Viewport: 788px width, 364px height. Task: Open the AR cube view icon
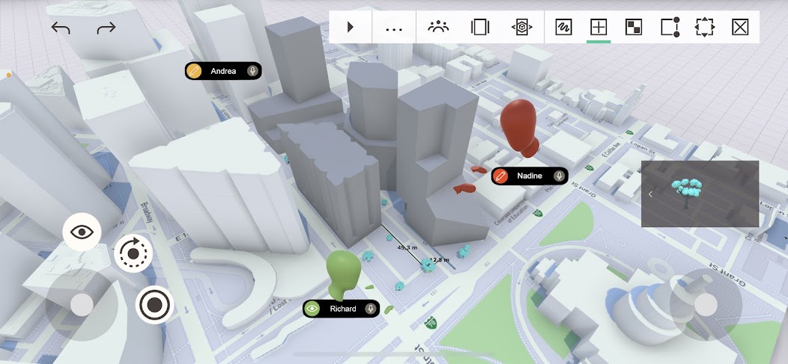(x=521, y=27)
